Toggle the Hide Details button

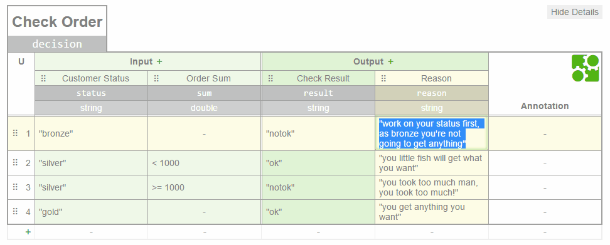(x=575, y=12)
